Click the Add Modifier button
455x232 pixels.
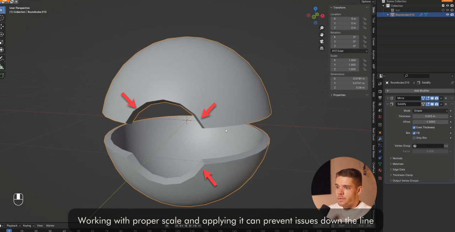419,91
